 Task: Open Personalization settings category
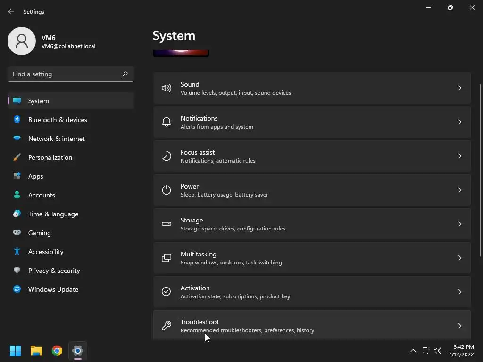pyautogui.click(x=50, y=157)
